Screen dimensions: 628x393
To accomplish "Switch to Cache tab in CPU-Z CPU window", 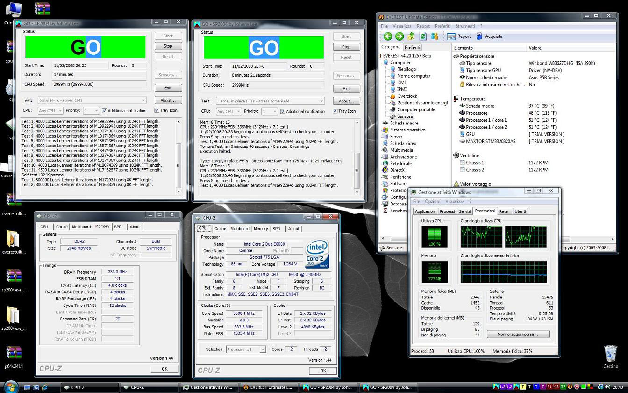I will click(x=220, y=229).
